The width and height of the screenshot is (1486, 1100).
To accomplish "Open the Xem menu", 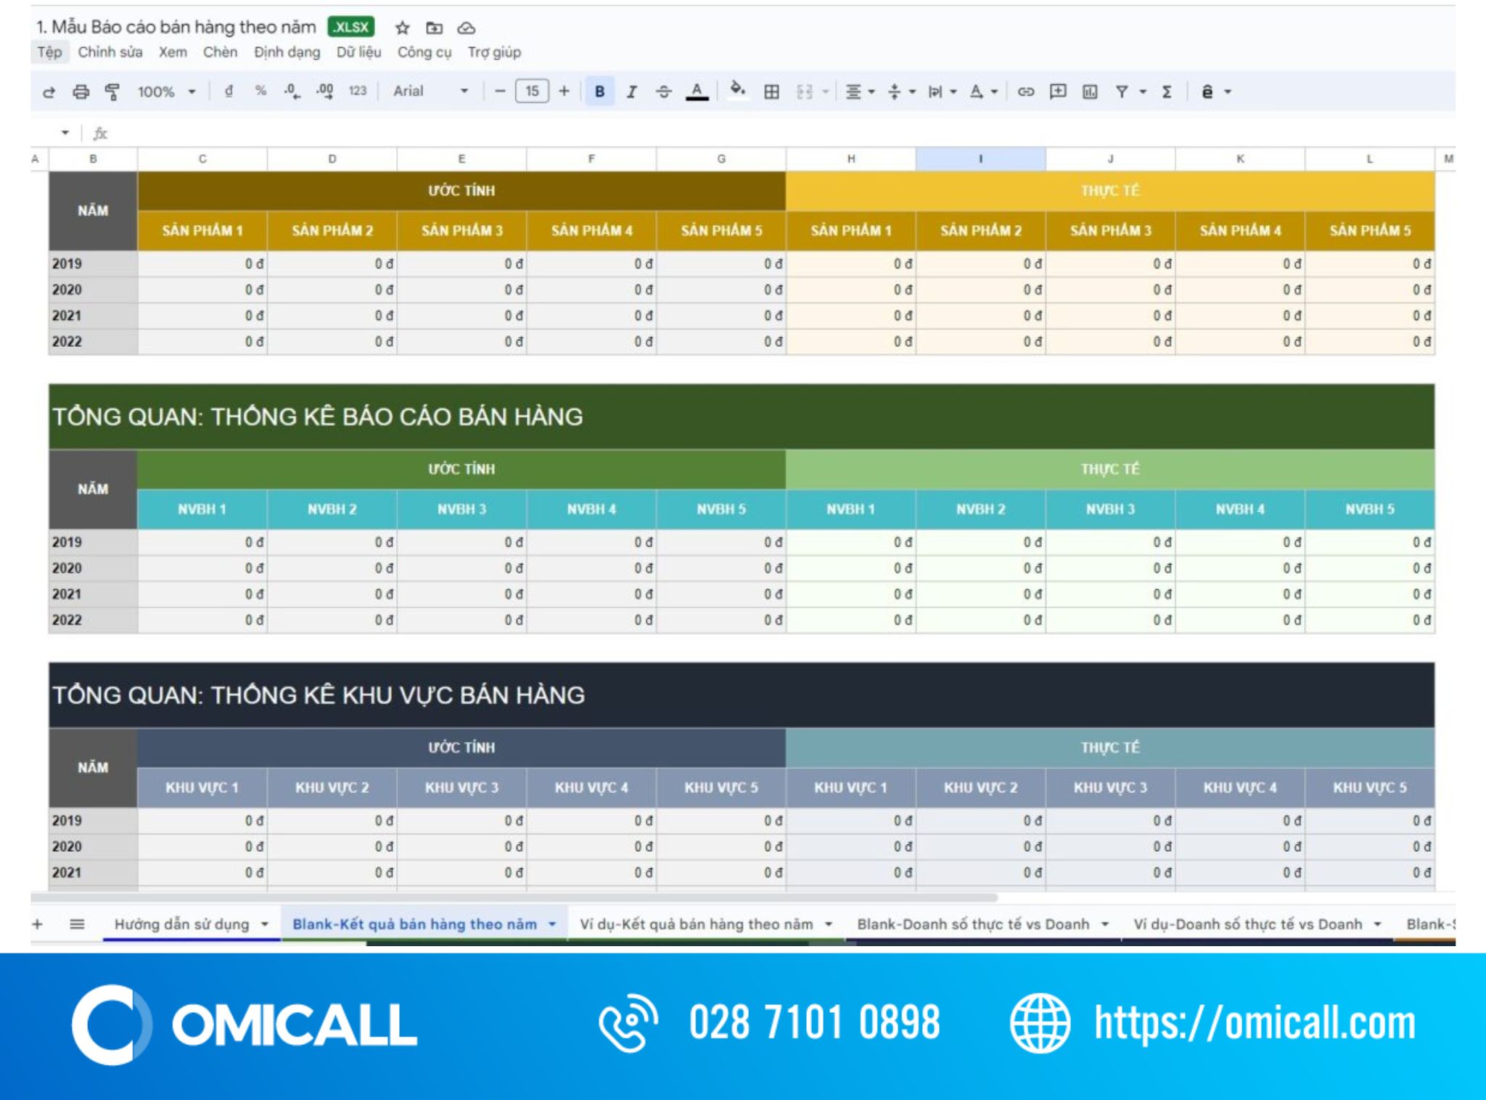I will pyautogui.click(x=173, y=52).
